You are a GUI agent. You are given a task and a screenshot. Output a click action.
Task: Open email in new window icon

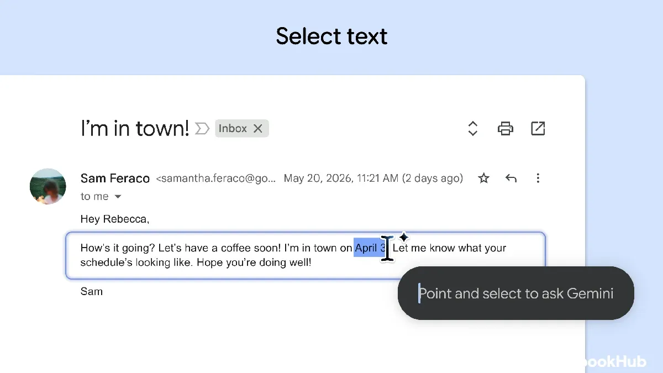click(538, 129)
